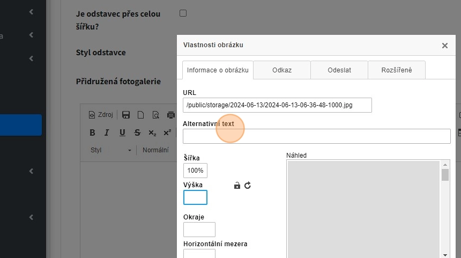
Task: Click the Zdroj (source) button in editor toolbar
Action: point(101,115)
